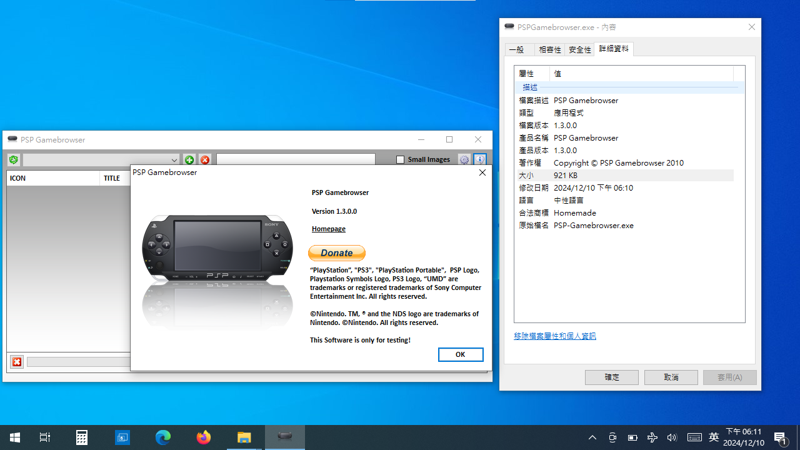800x450 pixels.
Task: Click the blue info icon in toolbar
Action: click(x=479, y=160)
